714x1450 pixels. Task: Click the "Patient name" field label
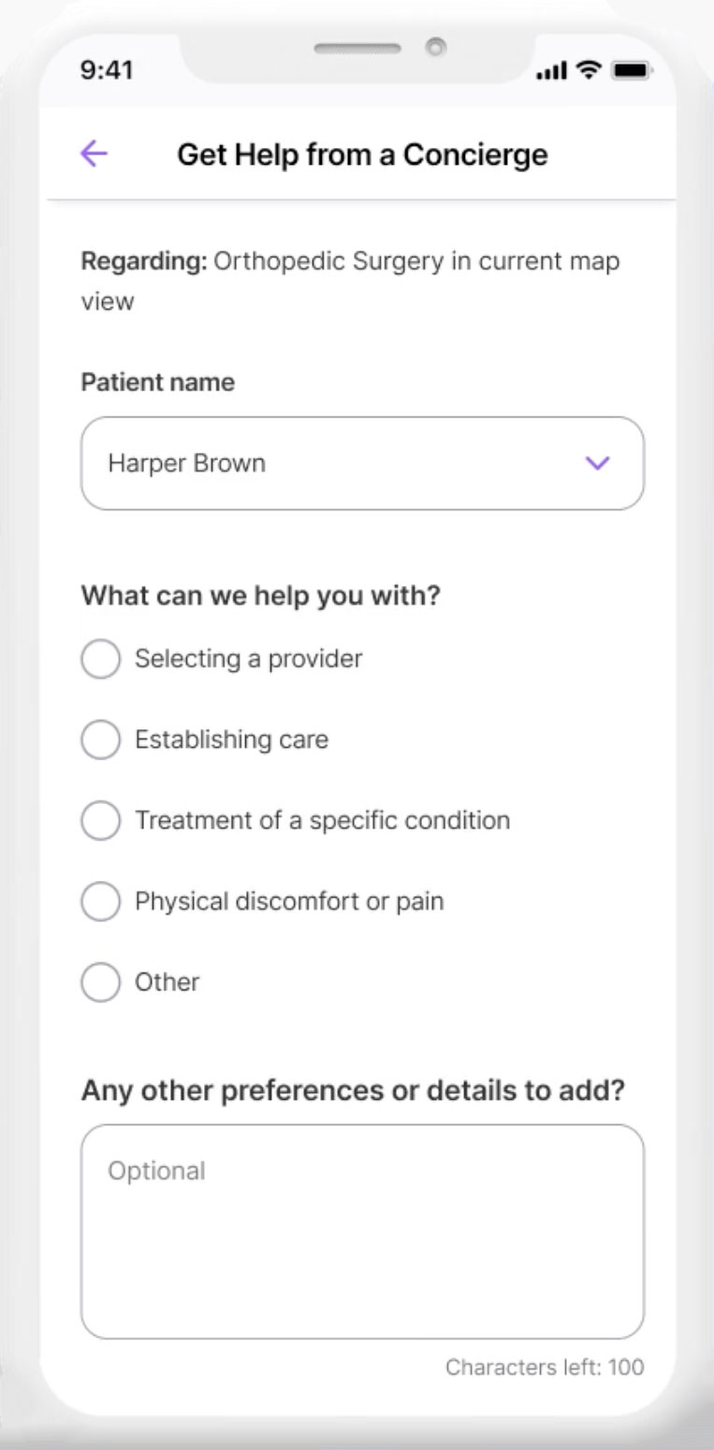click(x=158, y=382)
